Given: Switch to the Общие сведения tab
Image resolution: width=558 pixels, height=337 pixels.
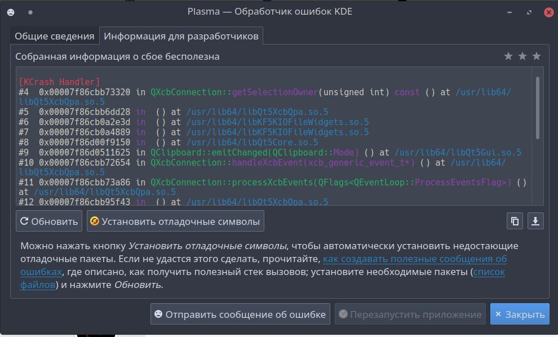Looking at the screenshot, I should click(x=55, y=36).
